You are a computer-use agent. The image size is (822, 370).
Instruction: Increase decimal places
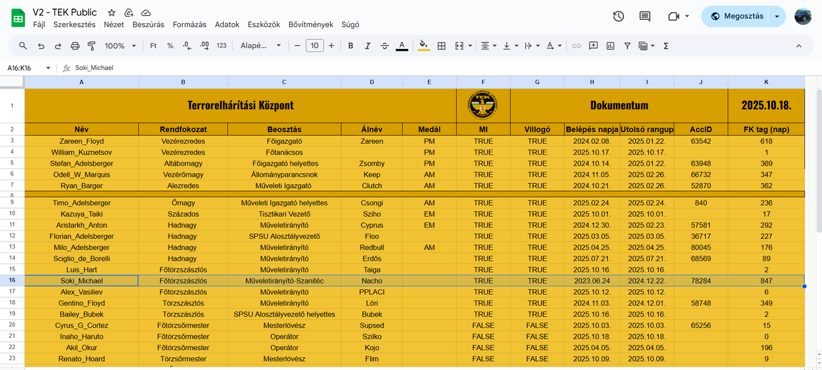(x=204, y=46)
